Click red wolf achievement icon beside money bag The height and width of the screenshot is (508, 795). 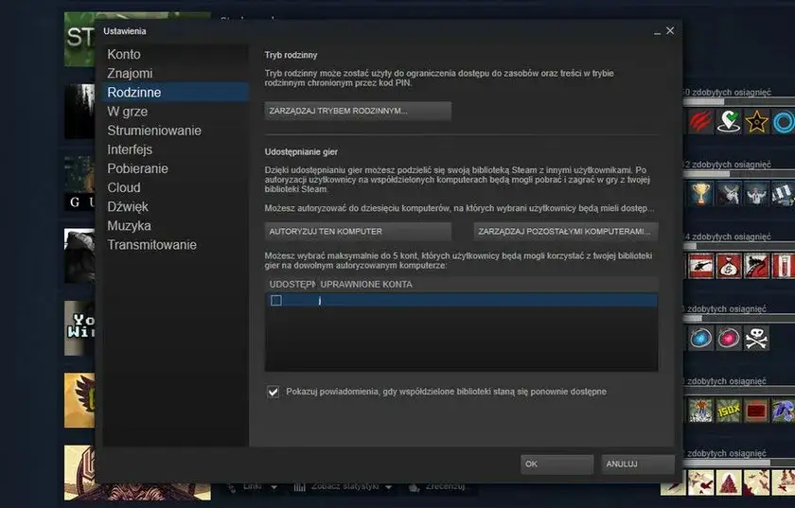pos(756,266)
